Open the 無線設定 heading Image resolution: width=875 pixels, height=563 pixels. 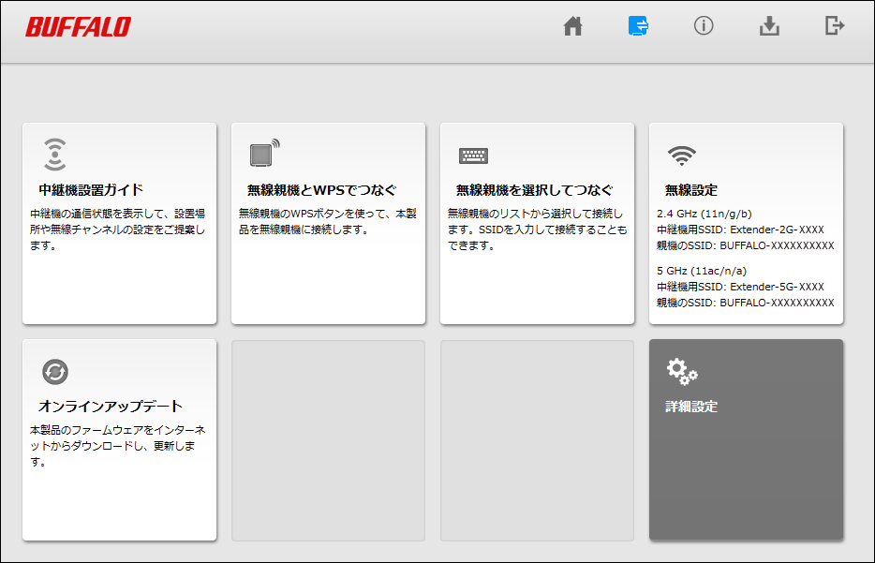pyautogui.click(x=691, y=190)
